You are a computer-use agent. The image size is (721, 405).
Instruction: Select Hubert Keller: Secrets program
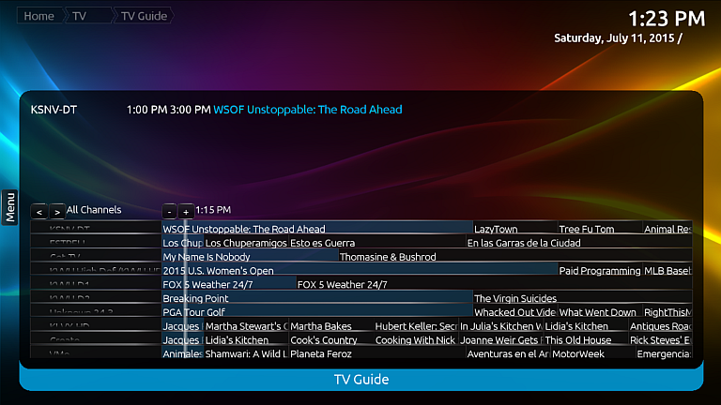click(x=416, y=326)
